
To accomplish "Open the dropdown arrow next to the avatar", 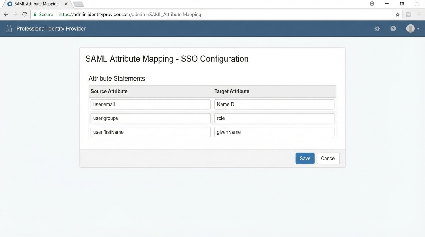I will [418, 29].
